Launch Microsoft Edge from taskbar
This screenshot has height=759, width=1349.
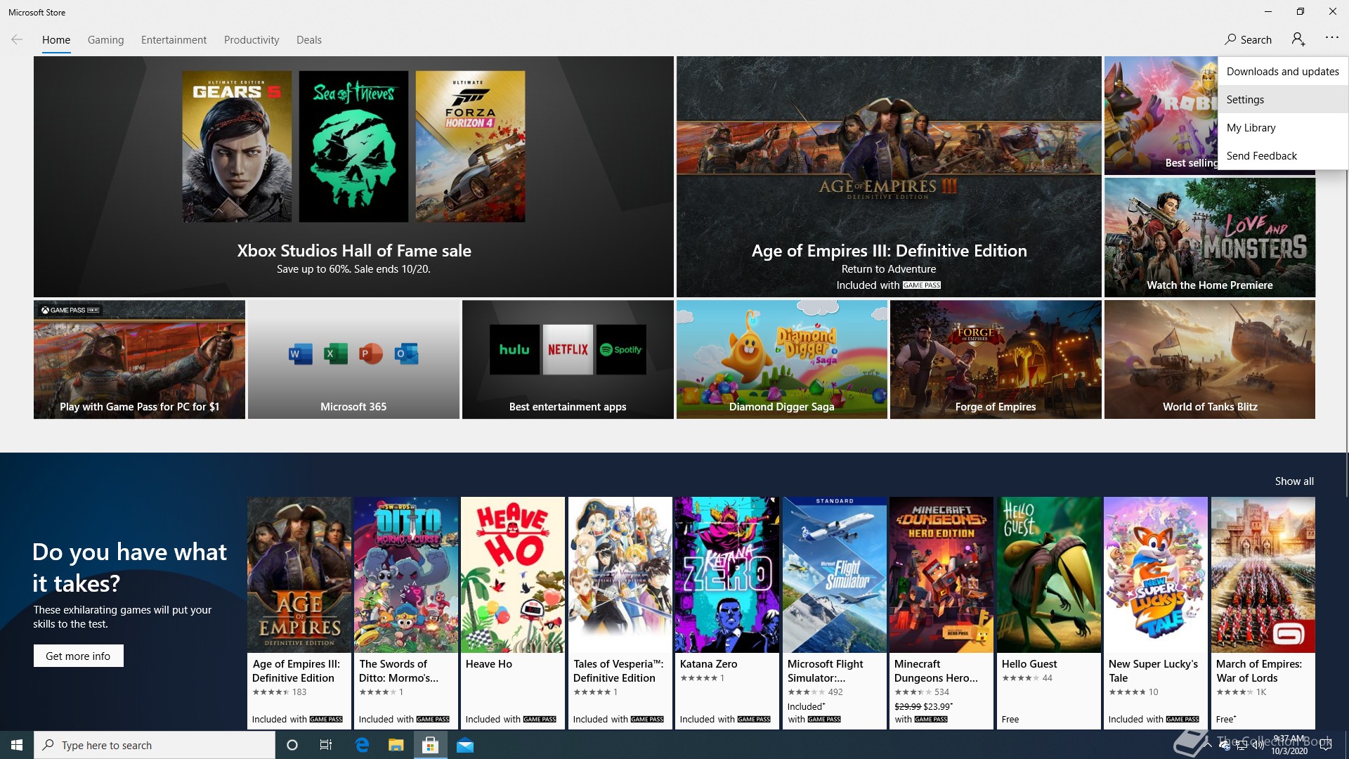click(x=362, y=745)
